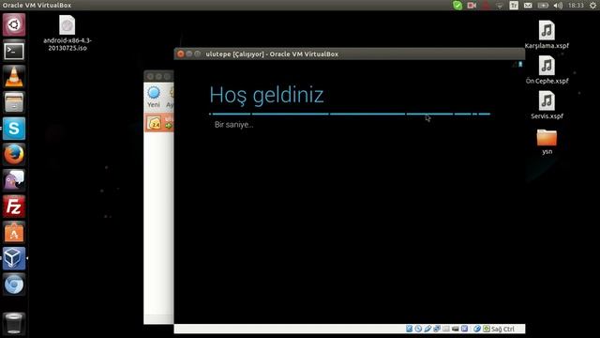The image size is (600, 338).
Task: Open Pidgin messenger from the launcher
Action: click(x=14, y=180)
